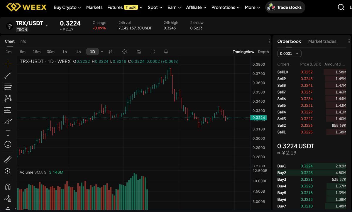This screenshot has width=352, height=212.
Task: Expand the Spot menu
Action: click(x=155, y=7)
